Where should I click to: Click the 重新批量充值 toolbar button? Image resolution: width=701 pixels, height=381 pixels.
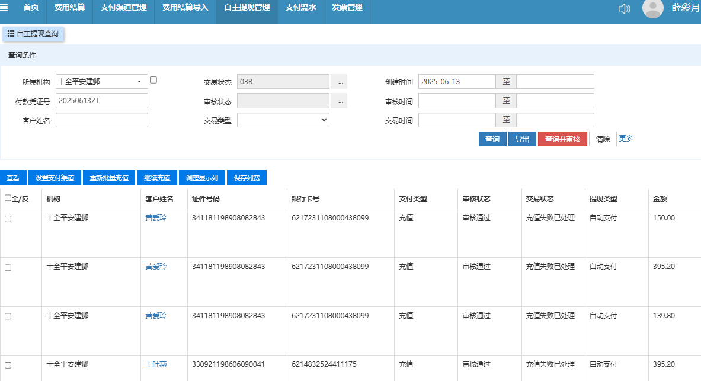(109, 178)
